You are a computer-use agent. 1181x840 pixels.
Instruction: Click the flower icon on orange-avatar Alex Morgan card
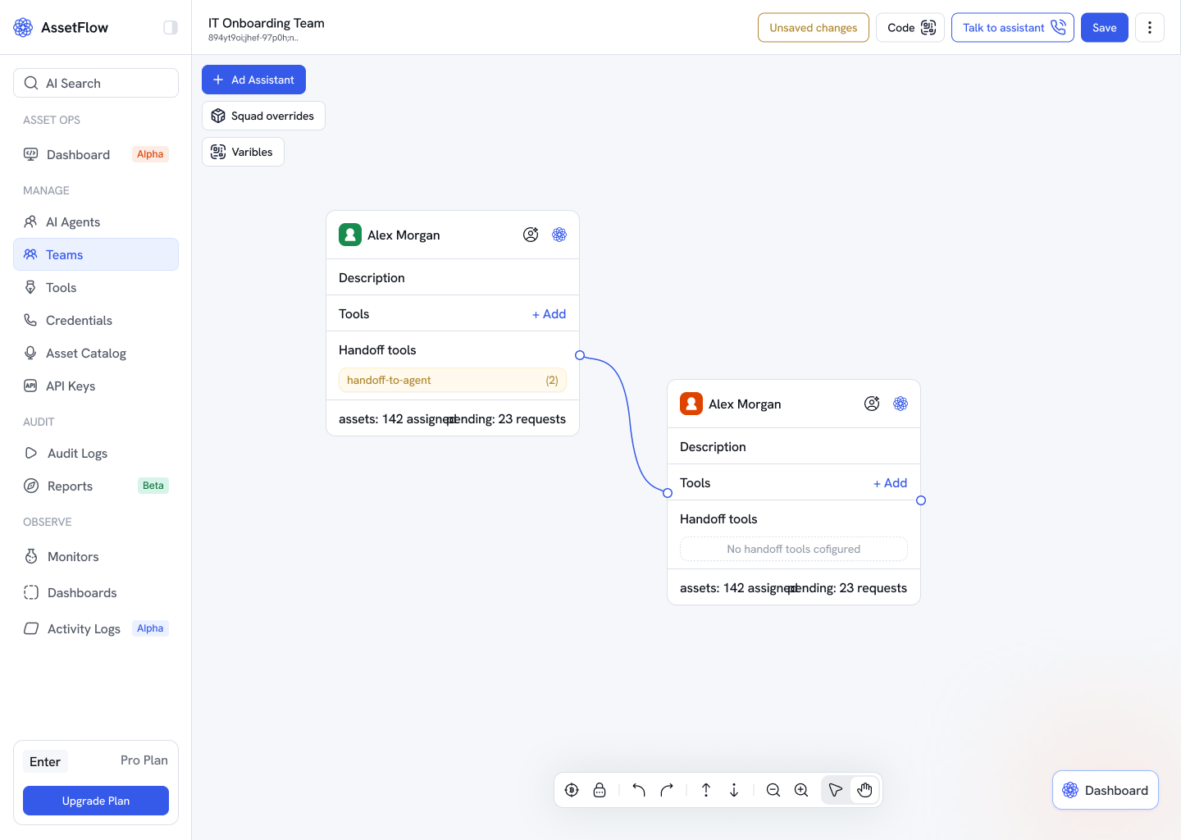point(901,404)
